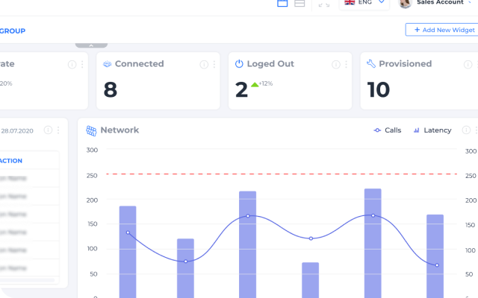Viewport: 478px width, 298px height.
Task: Show info for Loged Out widget
Action: click(335, 65)
